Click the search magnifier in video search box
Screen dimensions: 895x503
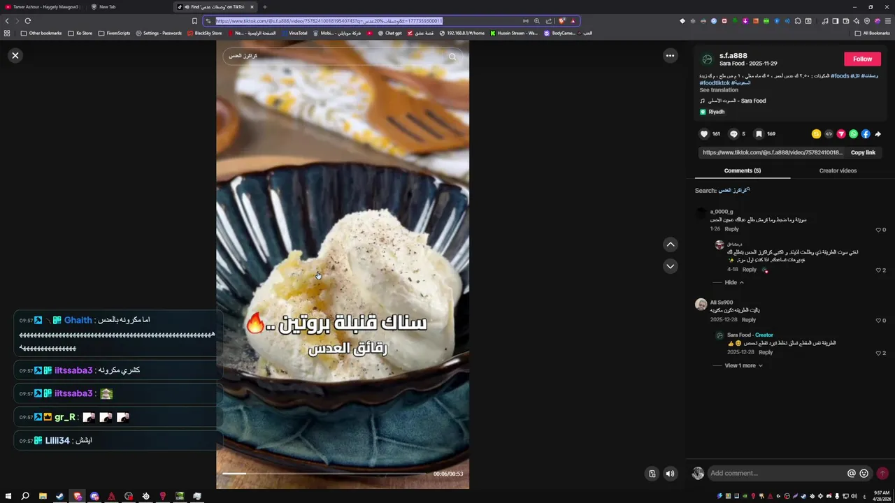point(452,57)
